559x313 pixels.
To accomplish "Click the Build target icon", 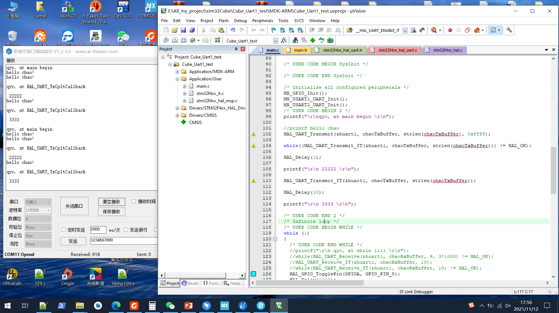I will 175,40.
